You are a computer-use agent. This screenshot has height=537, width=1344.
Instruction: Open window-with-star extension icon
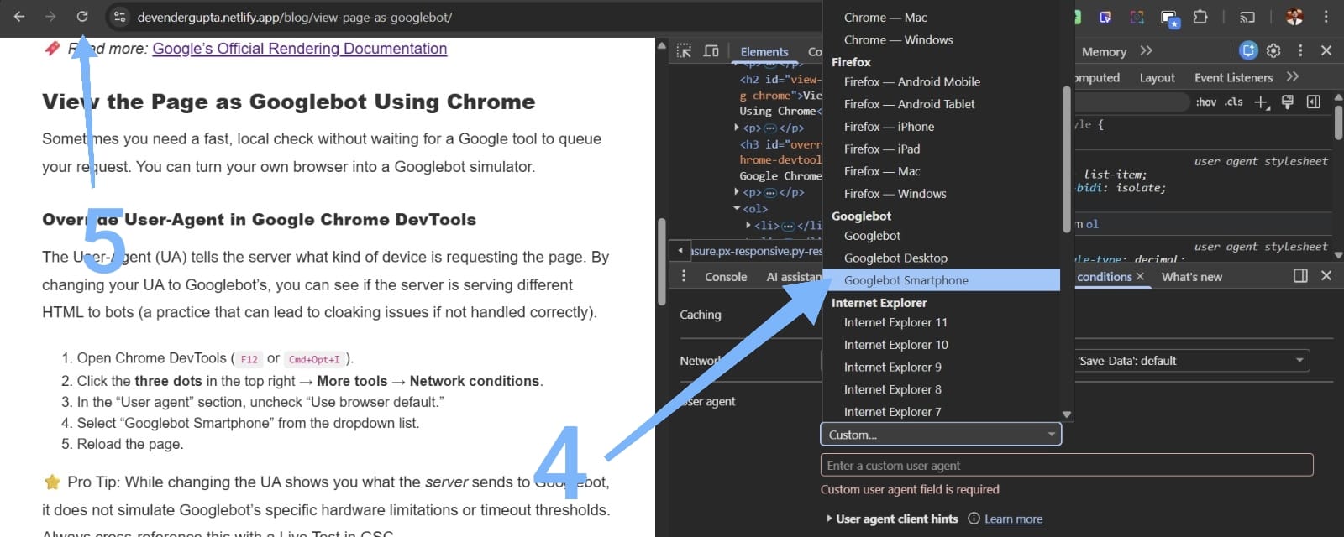click(x=1169, y=18)
